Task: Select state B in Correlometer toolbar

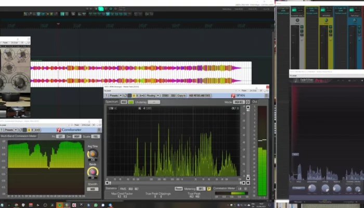Action: tap(32, 130)
